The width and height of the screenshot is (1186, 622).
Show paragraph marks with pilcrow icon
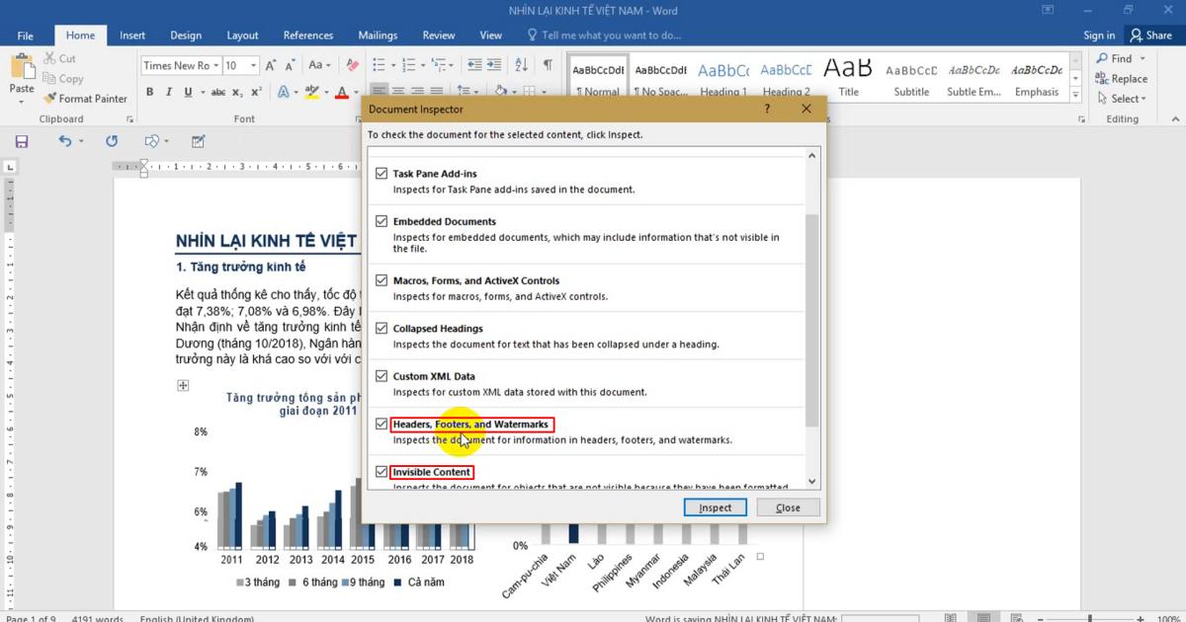click(548, 65)
